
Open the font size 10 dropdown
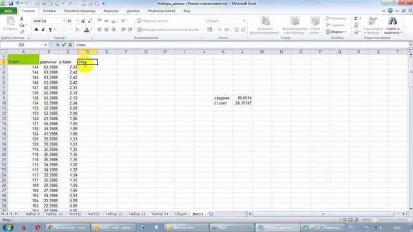coord(77,21)
